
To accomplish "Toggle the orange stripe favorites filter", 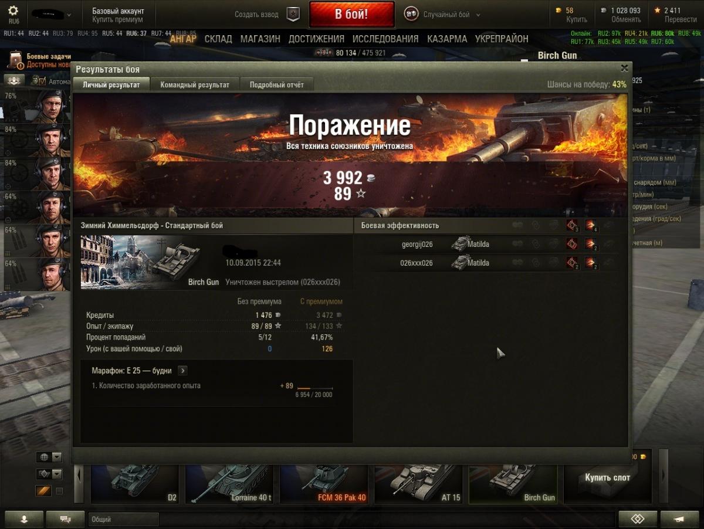I will point(44,491).
